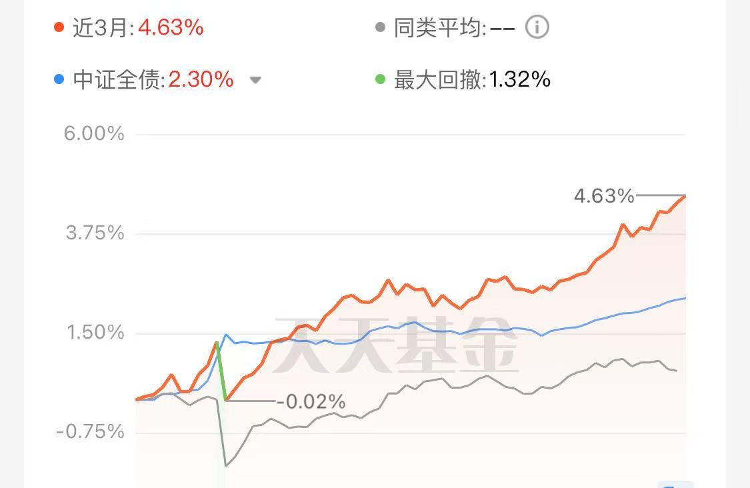Click the 1.50% y-axis label
The height and width of the screenshot is (488, 750).
tap(95, 333)
